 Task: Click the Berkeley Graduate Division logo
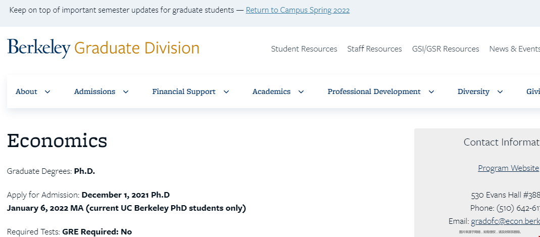[x=103, y=48]
